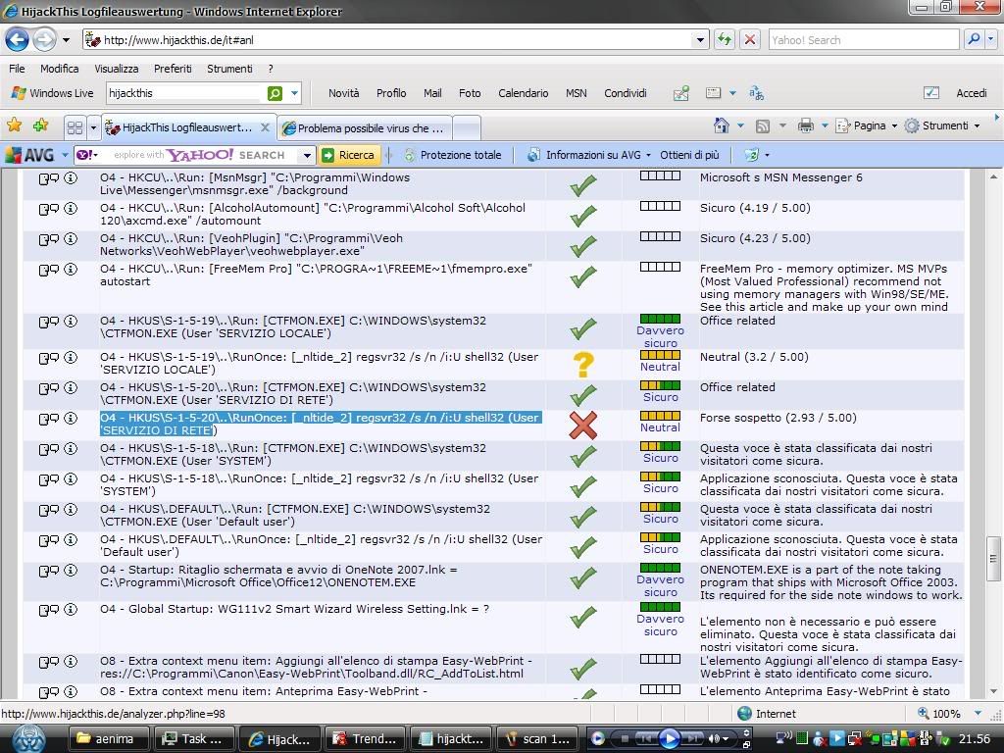Open the aenima folder in the taskbar

[x=108, y=739]
